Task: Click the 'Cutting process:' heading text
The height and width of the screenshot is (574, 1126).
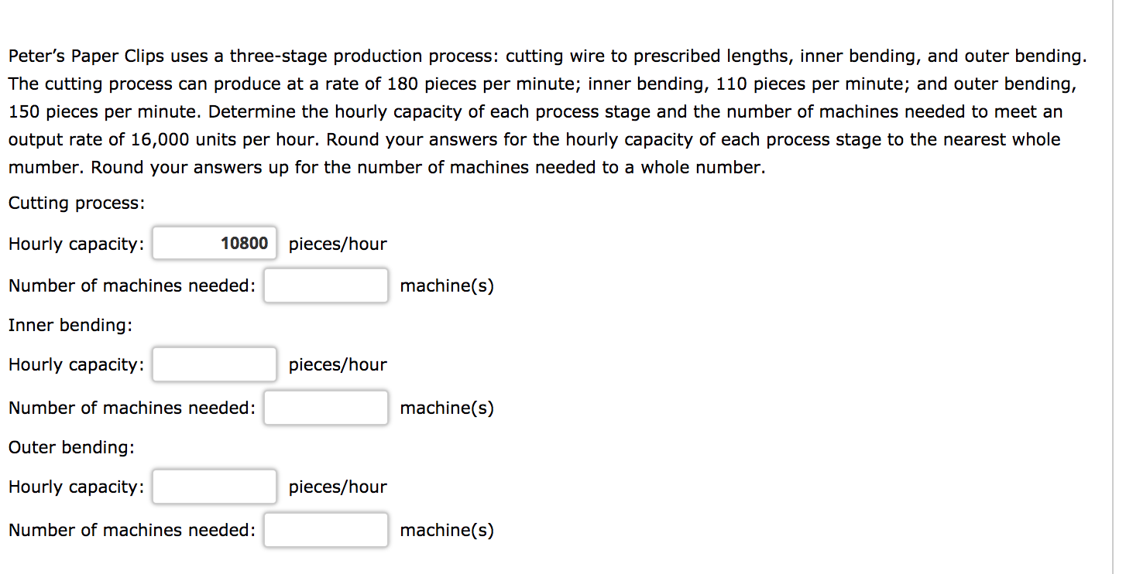Action: click(x=74, y=203)
